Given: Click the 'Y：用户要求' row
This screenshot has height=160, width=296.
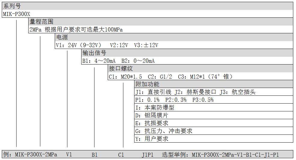Looking at the screenshot, I should tap(214, 139).
